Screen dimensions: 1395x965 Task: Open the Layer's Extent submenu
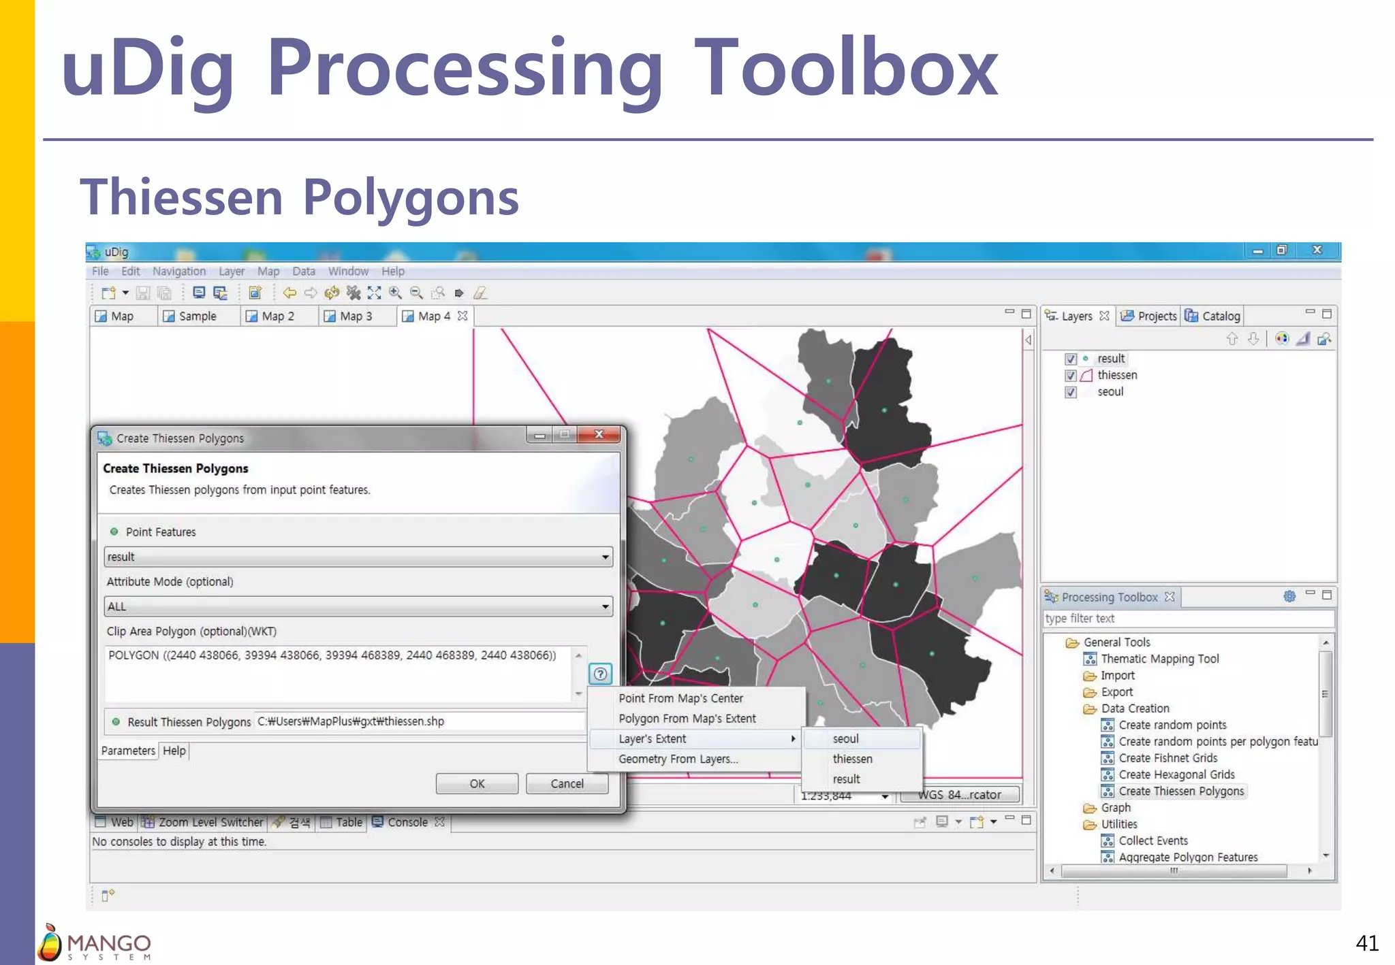695,739
